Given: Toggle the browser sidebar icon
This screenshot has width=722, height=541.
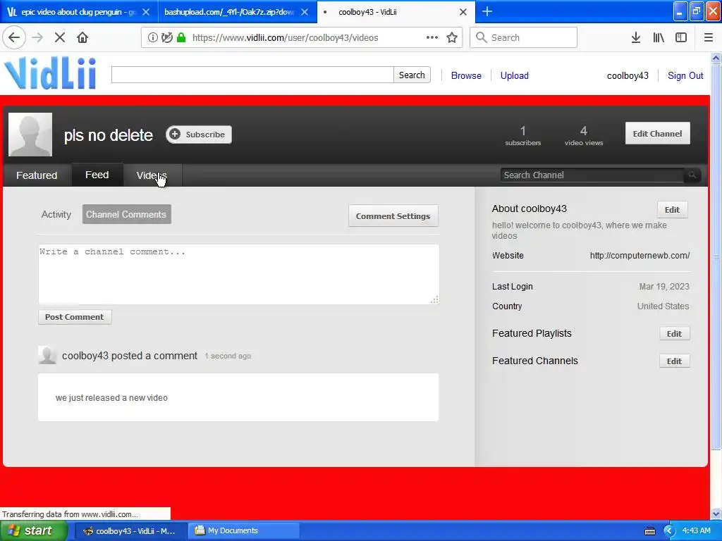Looking at the screenshot, I should [681, 37].
